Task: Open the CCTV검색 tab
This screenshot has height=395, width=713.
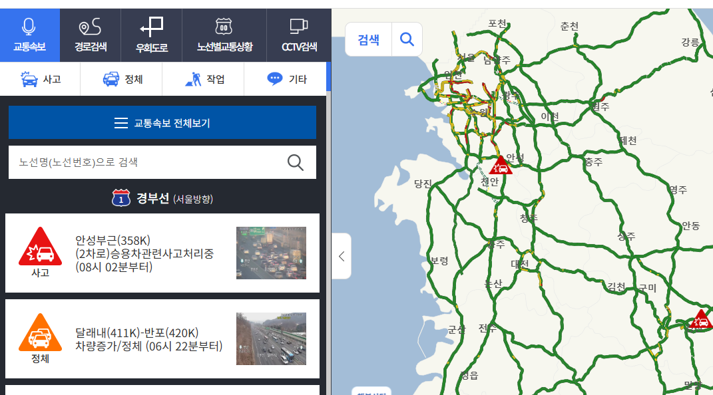Action: coord(299,35)
